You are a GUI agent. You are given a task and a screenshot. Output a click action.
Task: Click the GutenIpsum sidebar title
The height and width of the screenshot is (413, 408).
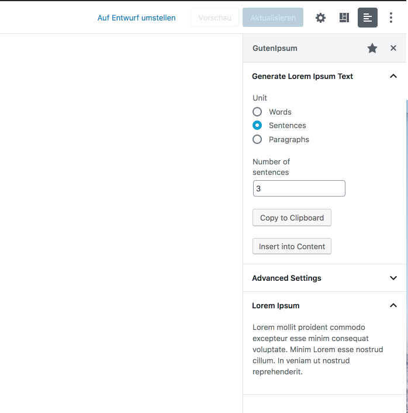tap(275, 48)
